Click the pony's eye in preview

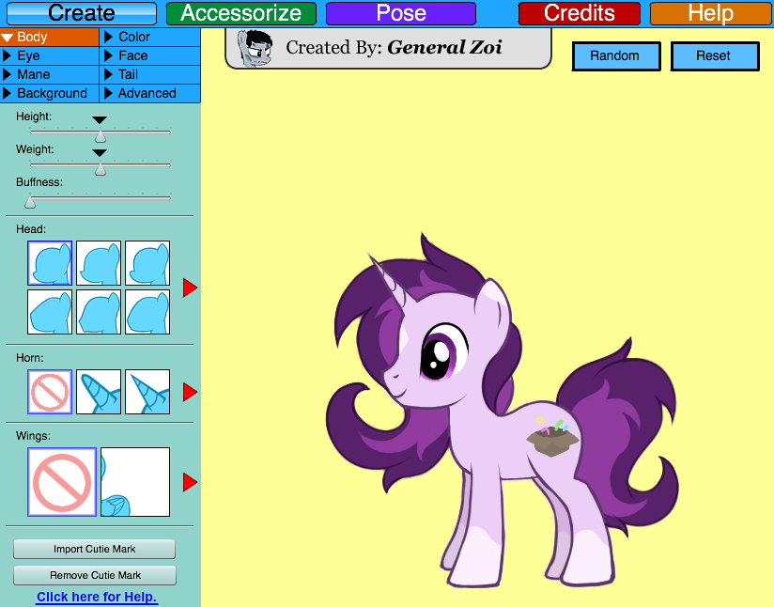click(x=443, y=352)
